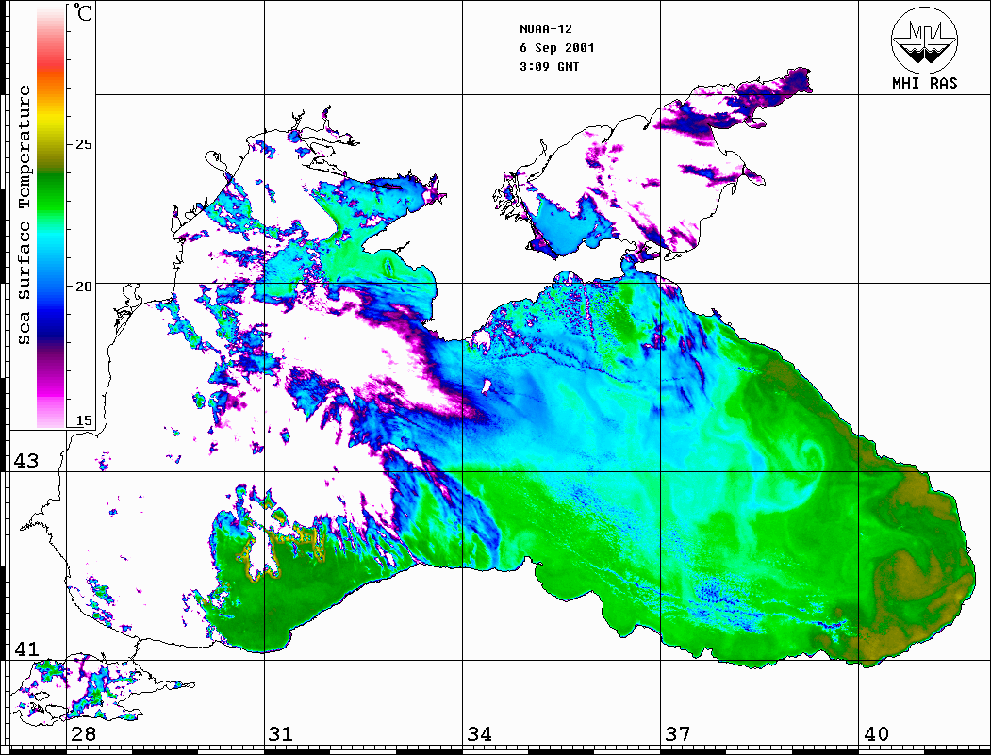Click the 'NOAA-12' satellite label
The image size is (991, 755).
(x=546, y=29)
